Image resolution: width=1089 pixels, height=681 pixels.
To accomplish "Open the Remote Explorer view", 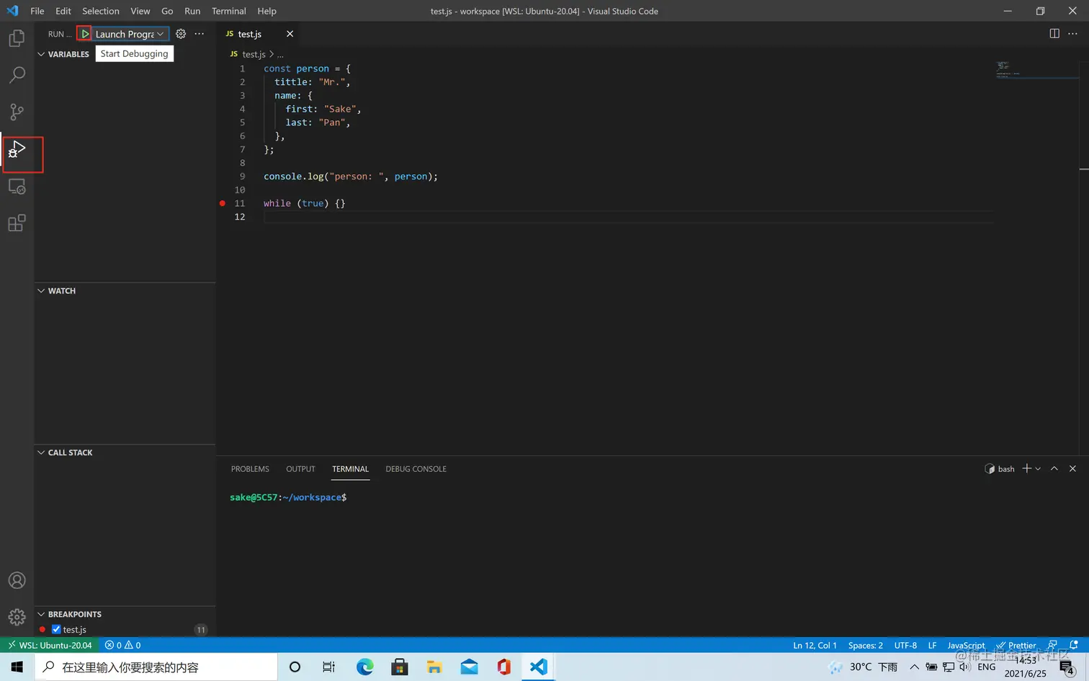I will [x=17, y=187].
